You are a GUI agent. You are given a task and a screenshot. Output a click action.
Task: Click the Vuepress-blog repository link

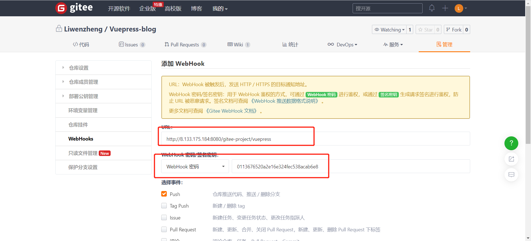(133, 29)
